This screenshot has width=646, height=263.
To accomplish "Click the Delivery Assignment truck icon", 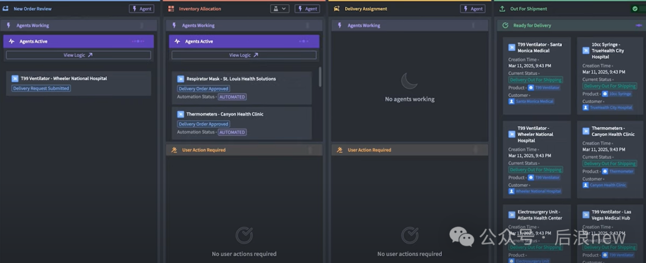I will (x=337, y=9).
